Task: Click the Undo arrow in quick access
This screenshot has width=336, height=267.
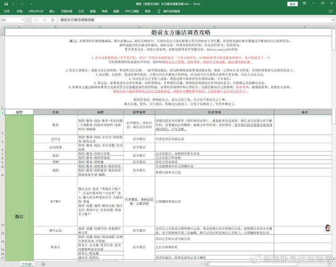Action: pyautogui.click(x=13, y=4)
